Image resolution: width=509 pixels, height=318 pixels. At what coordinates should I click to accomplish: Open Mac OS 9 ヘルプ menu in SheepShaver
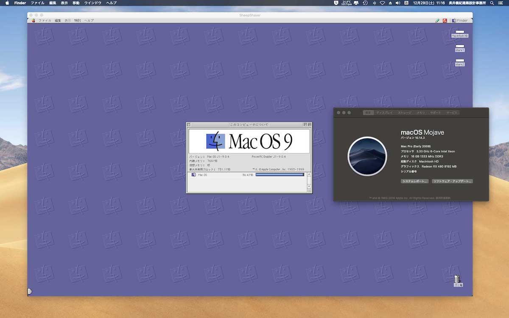pyautogui.click(x=89, y=20)
